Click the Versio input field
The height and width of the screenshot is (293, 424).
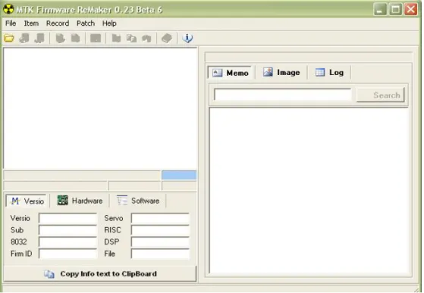68,218
